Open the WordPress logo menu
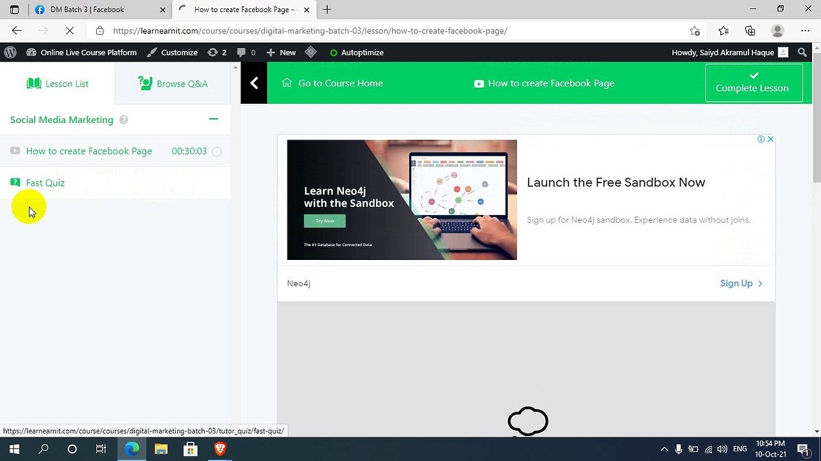This screenshot has width=821, height=461. 10,53
